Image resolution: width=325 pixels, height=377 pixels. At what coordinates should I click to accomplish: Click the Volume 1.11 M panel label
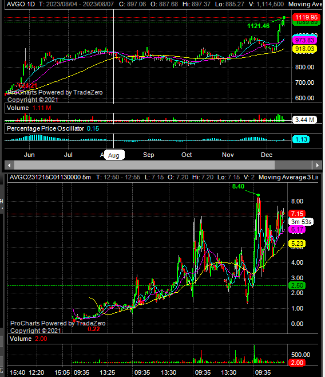(x=29, y=108)
